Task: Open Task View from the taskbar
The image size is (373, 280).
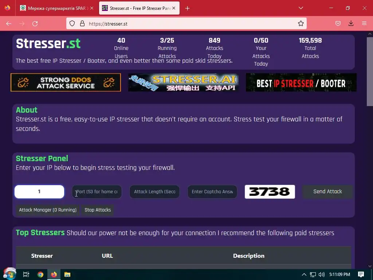Action: click(x=26, y=275)
